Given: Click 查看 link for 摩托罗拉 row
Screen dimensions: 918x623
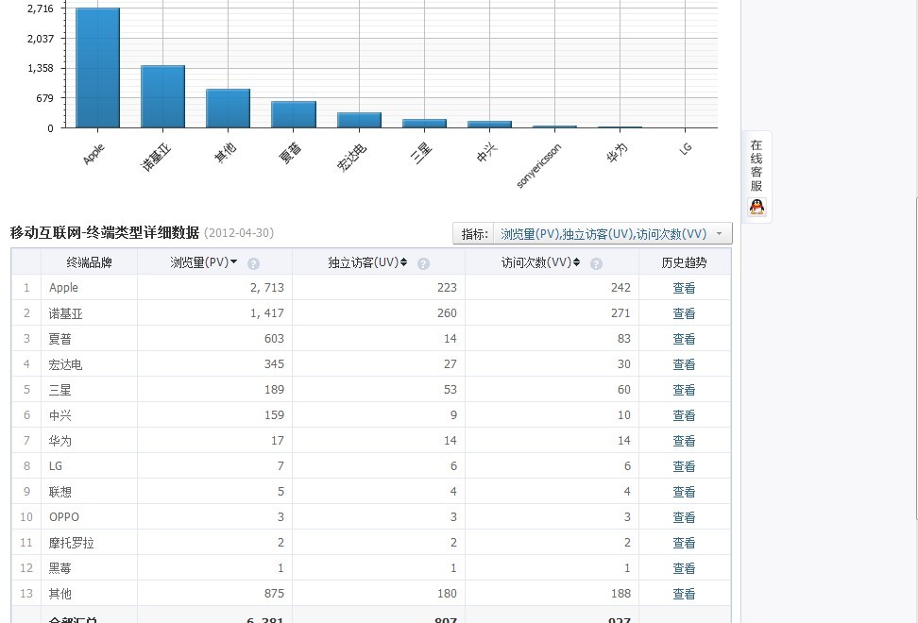Looking at the screenshot, I should click(x=684, y=543).
